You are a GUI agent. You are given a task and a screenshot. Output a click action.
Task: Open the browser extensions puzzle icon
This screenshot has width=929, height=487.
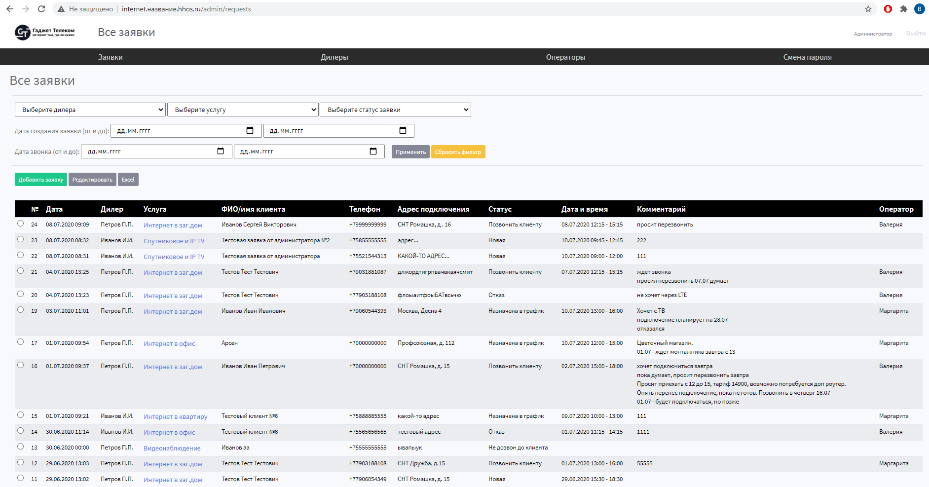click(904, 9)
